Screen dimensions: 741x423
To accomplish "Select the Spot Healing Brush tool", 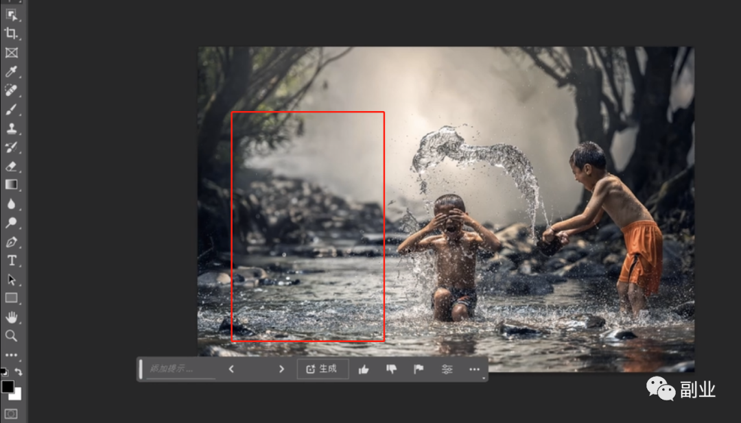I will point(11,90).
